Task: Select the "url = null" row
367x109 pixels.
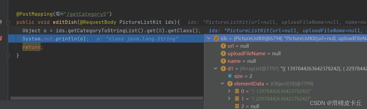Action: (x=285, y=46)
